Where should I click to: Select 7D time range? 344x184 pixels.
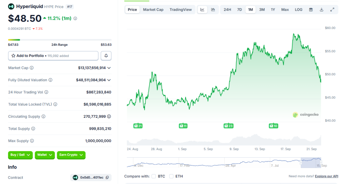239,10
